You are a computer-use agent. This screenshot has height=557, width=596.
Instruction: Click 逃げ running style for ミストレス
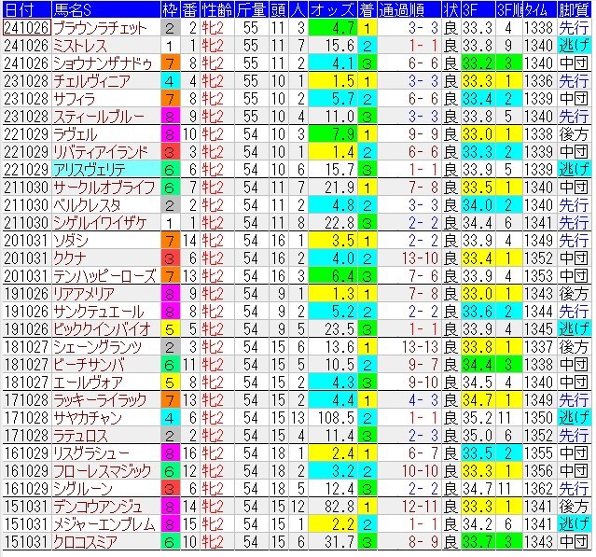(573, 45)
